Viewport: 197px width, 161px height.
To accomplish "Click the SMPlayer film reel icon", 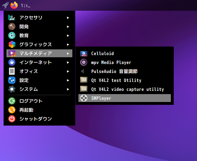I will (x=84, y=98).
